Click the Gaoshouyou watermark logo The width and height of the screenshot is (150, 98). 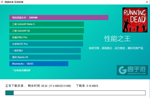point(132,70)
